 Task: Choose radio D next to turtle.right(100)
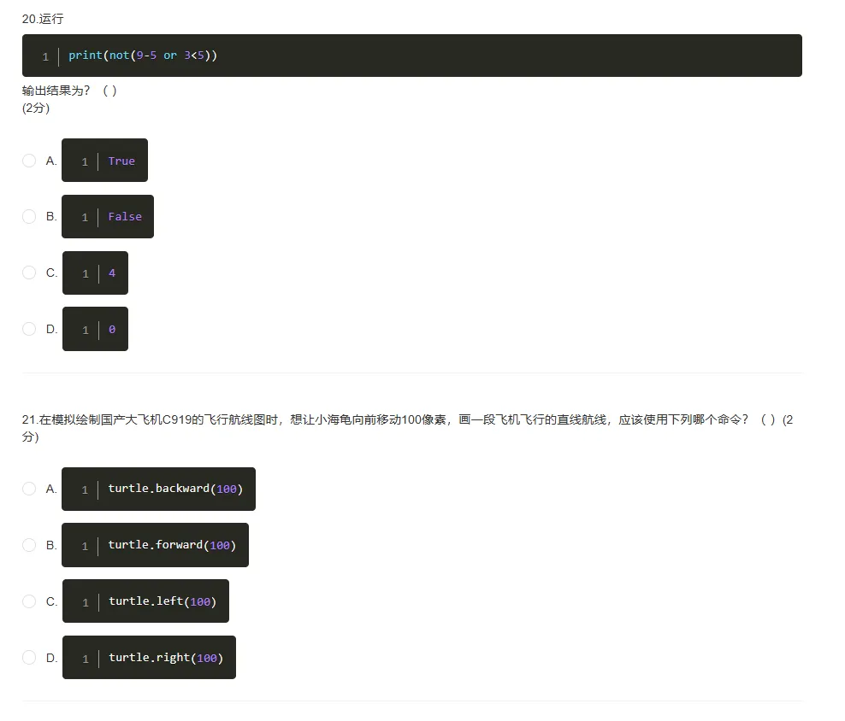[29, 658]
